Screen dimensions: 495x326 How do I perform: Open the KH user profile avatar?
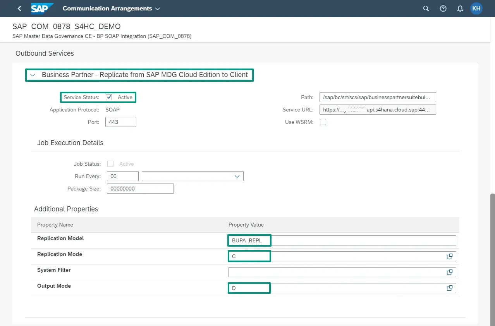tap(476, 9)
